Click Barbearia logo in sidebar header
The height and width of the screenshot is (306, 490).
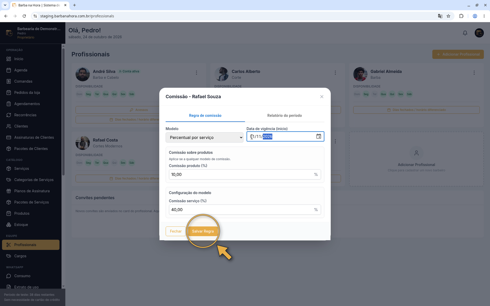pyautogui.click(x=9, y=33)
